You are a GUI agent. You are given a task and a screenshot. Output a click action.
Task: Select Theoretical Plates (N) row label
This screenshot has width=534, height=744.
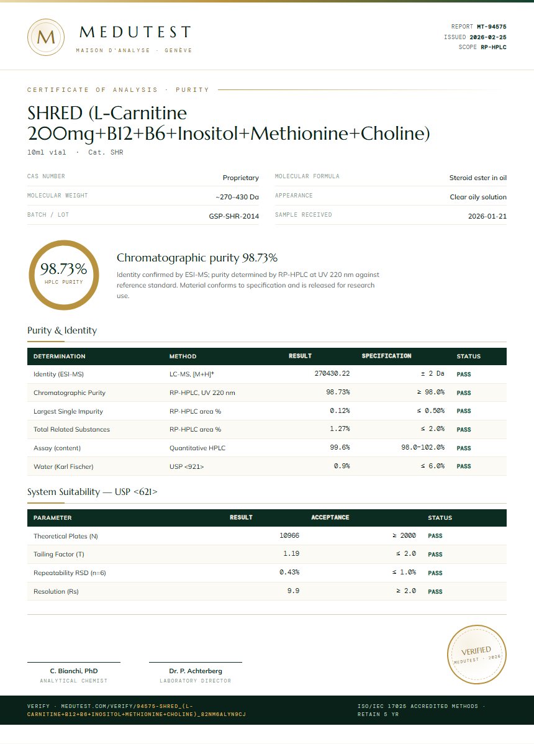(65, 536)
